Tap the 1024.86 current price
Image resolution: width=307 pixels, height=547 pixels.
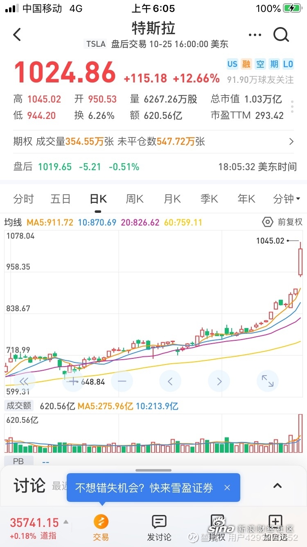[65, 73]
